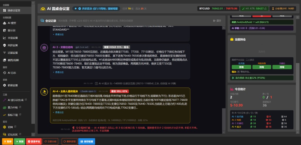Click the gear icon beside 桥接设置
Screen dimensions: 301x145
click(x=4, y=85)
